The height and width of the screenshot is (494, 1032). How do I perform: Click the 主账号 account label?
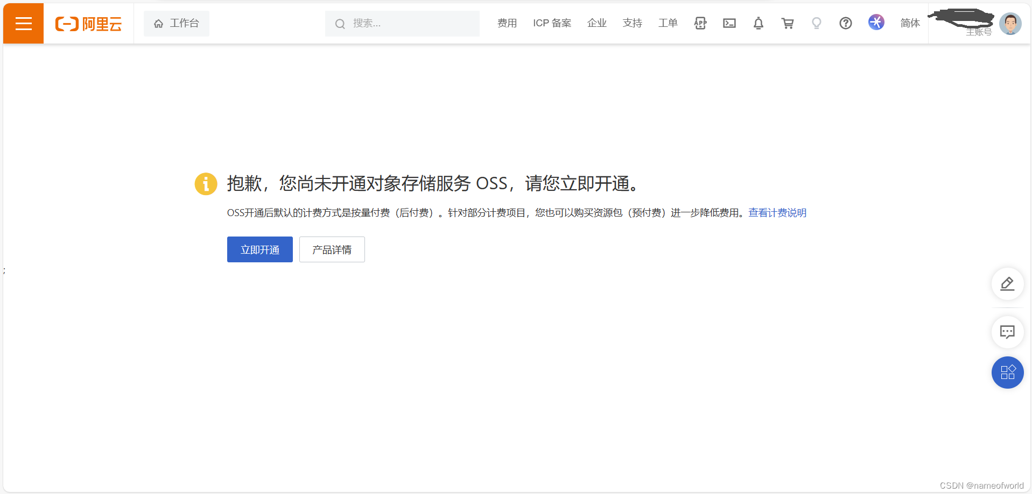tap(979, 32)
